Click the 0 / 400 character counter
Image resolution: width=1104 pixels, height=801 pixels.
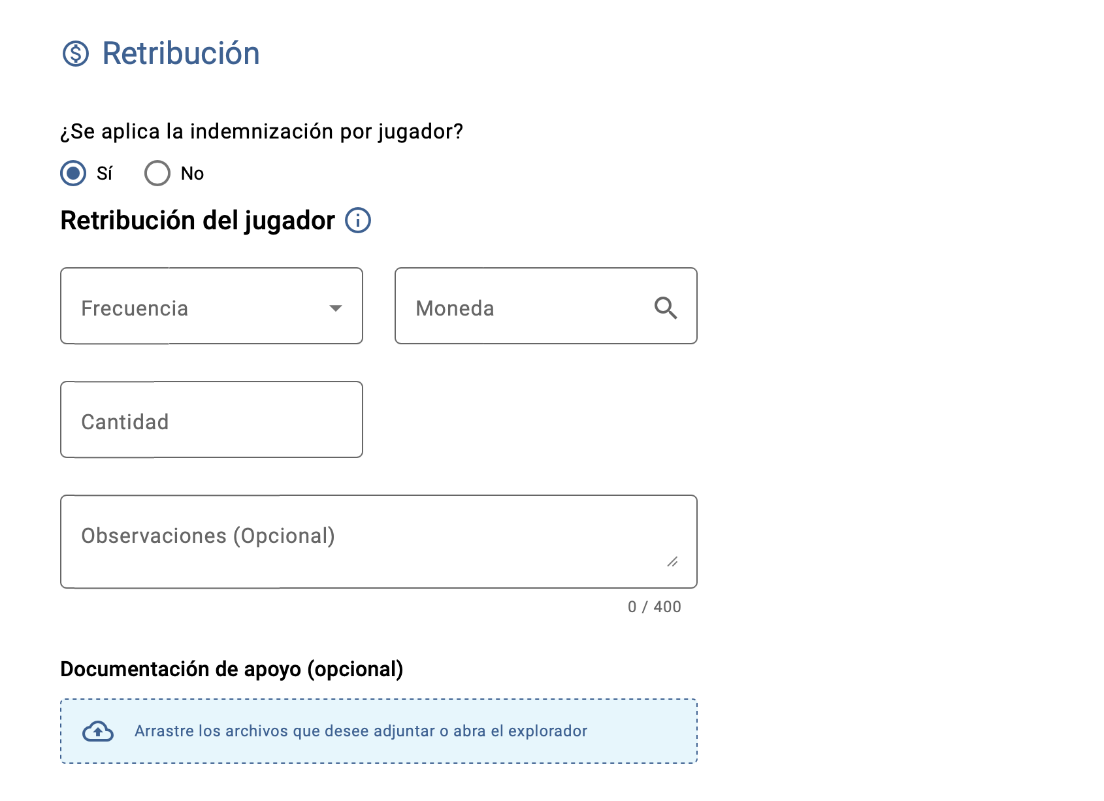[x=655, y=607]
